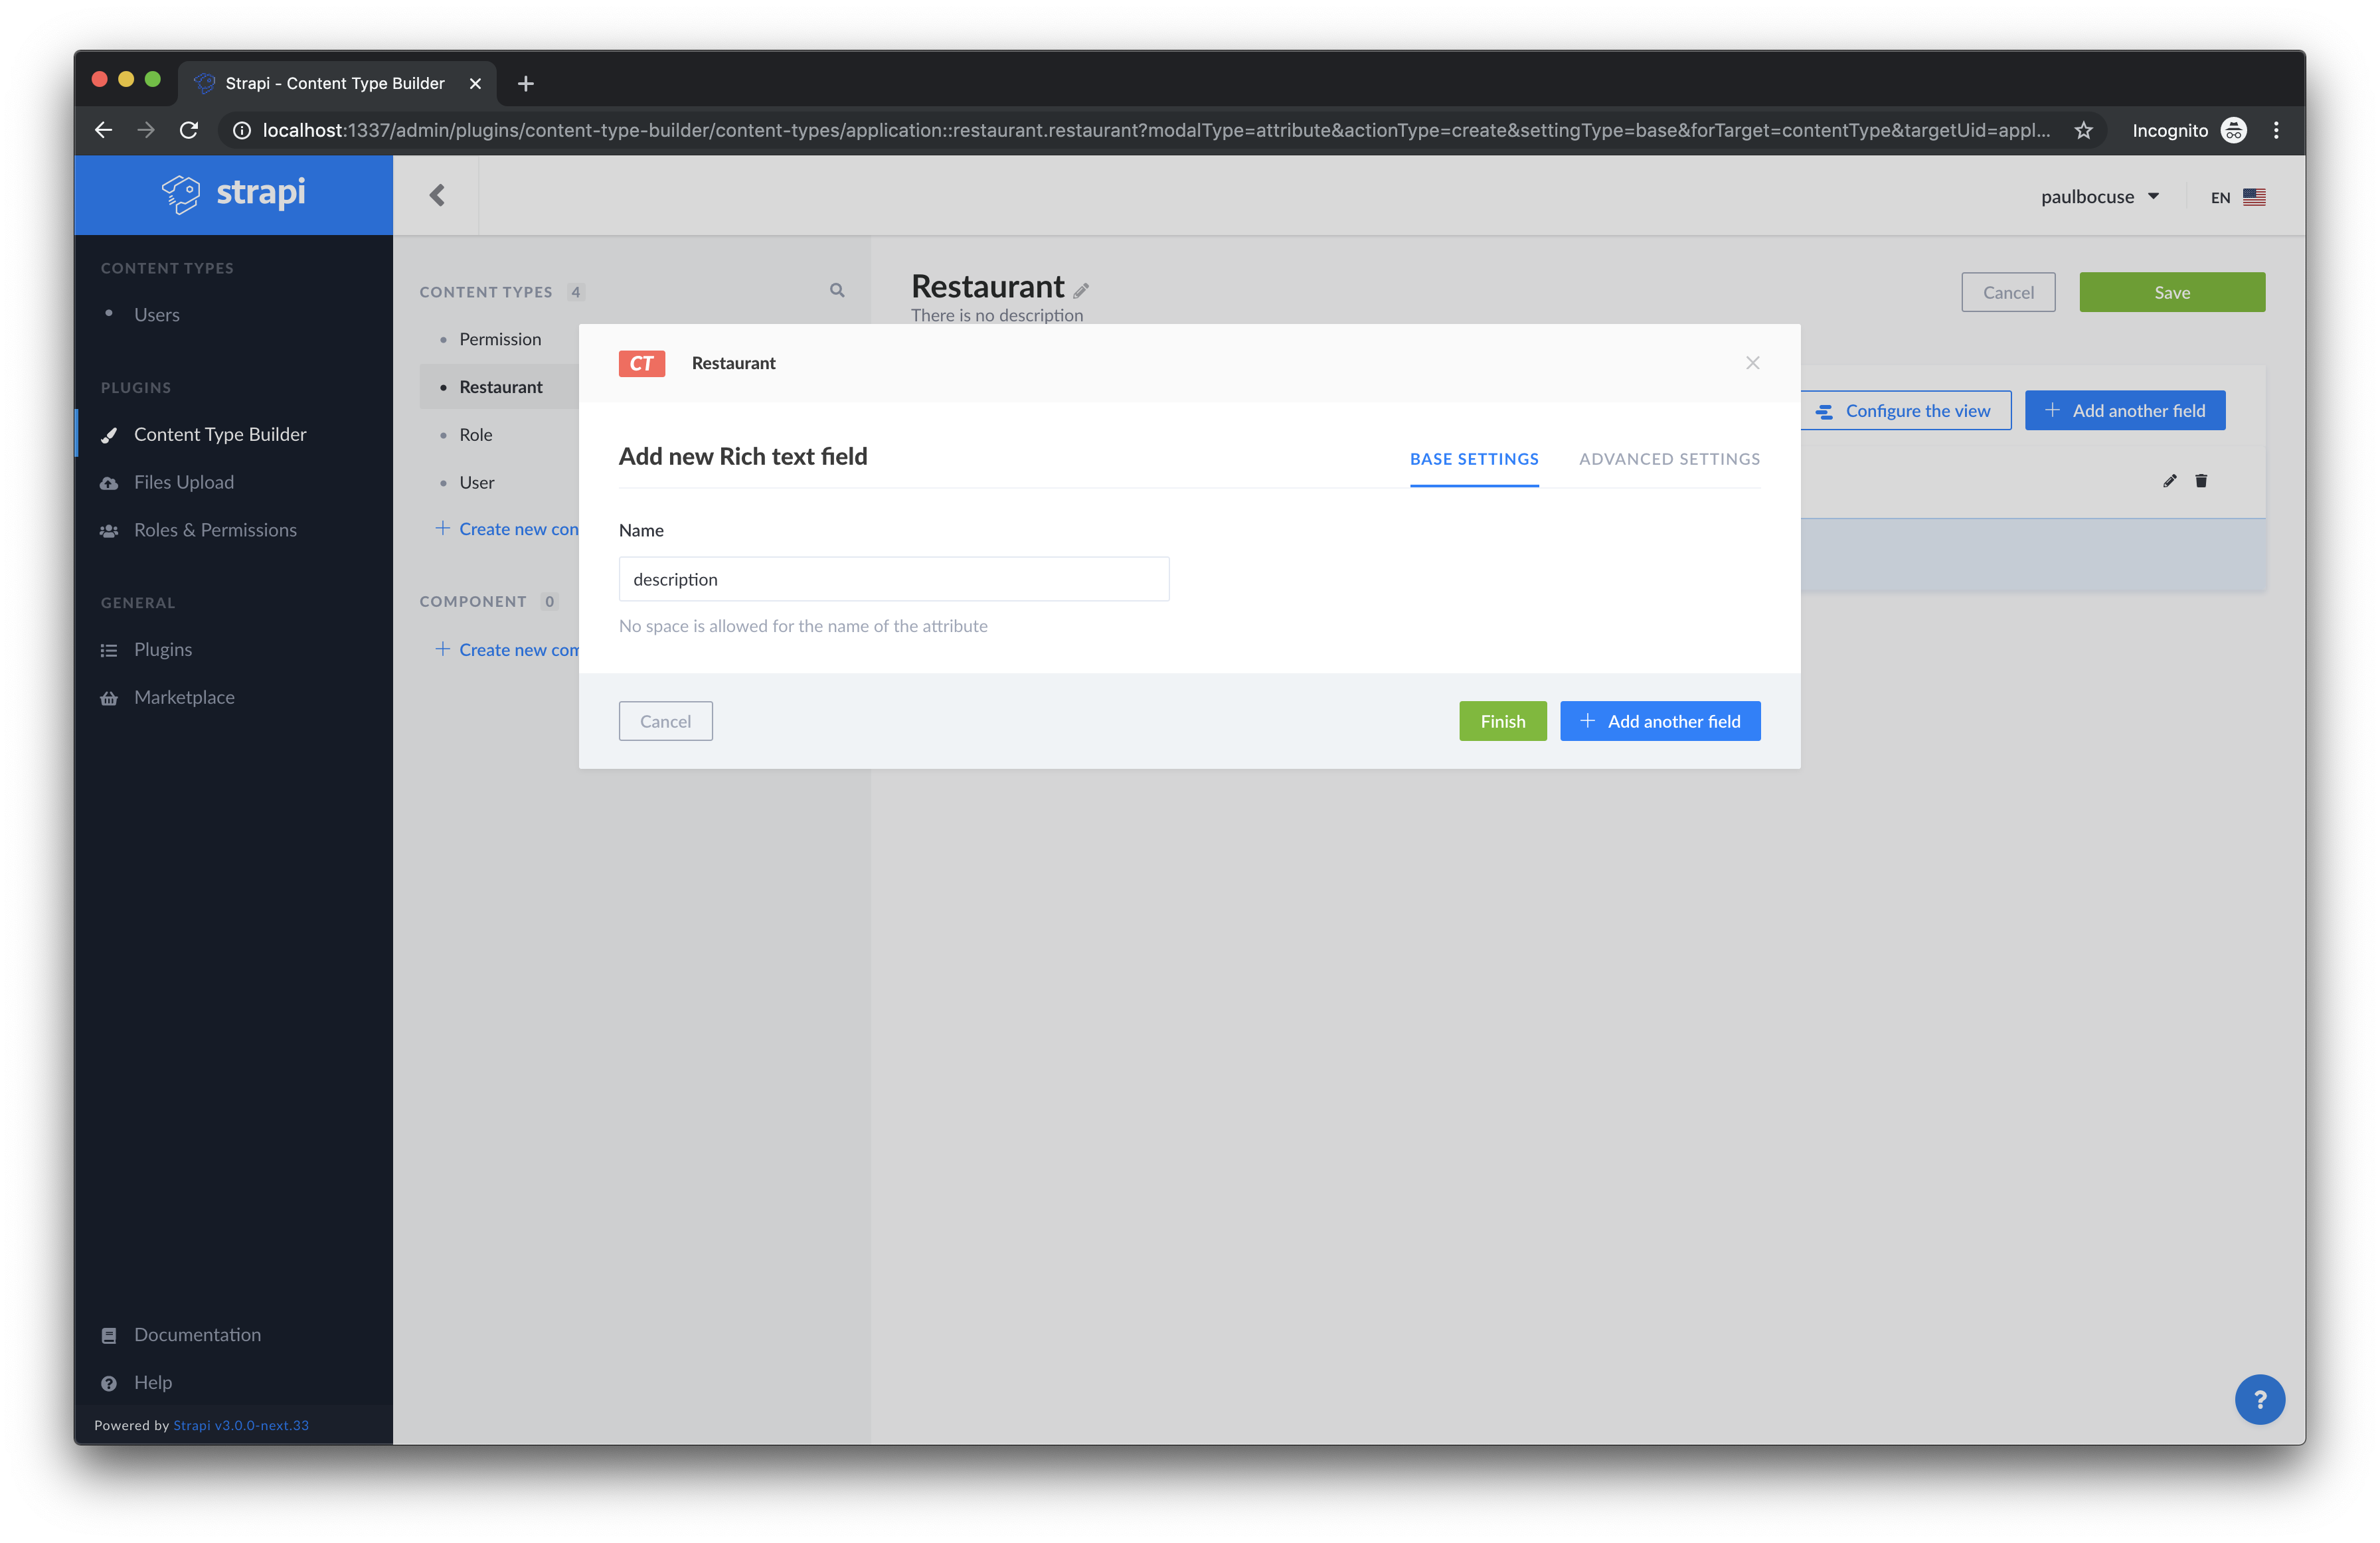Click Configure the view button

1904,411
